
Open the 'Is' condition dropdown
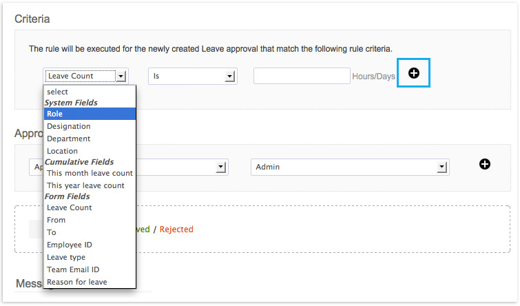193,76
